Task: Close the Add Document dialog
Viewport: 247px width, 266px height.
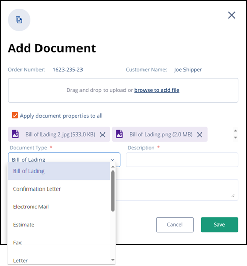Action: pyautogui.click(x=232, y=15)
